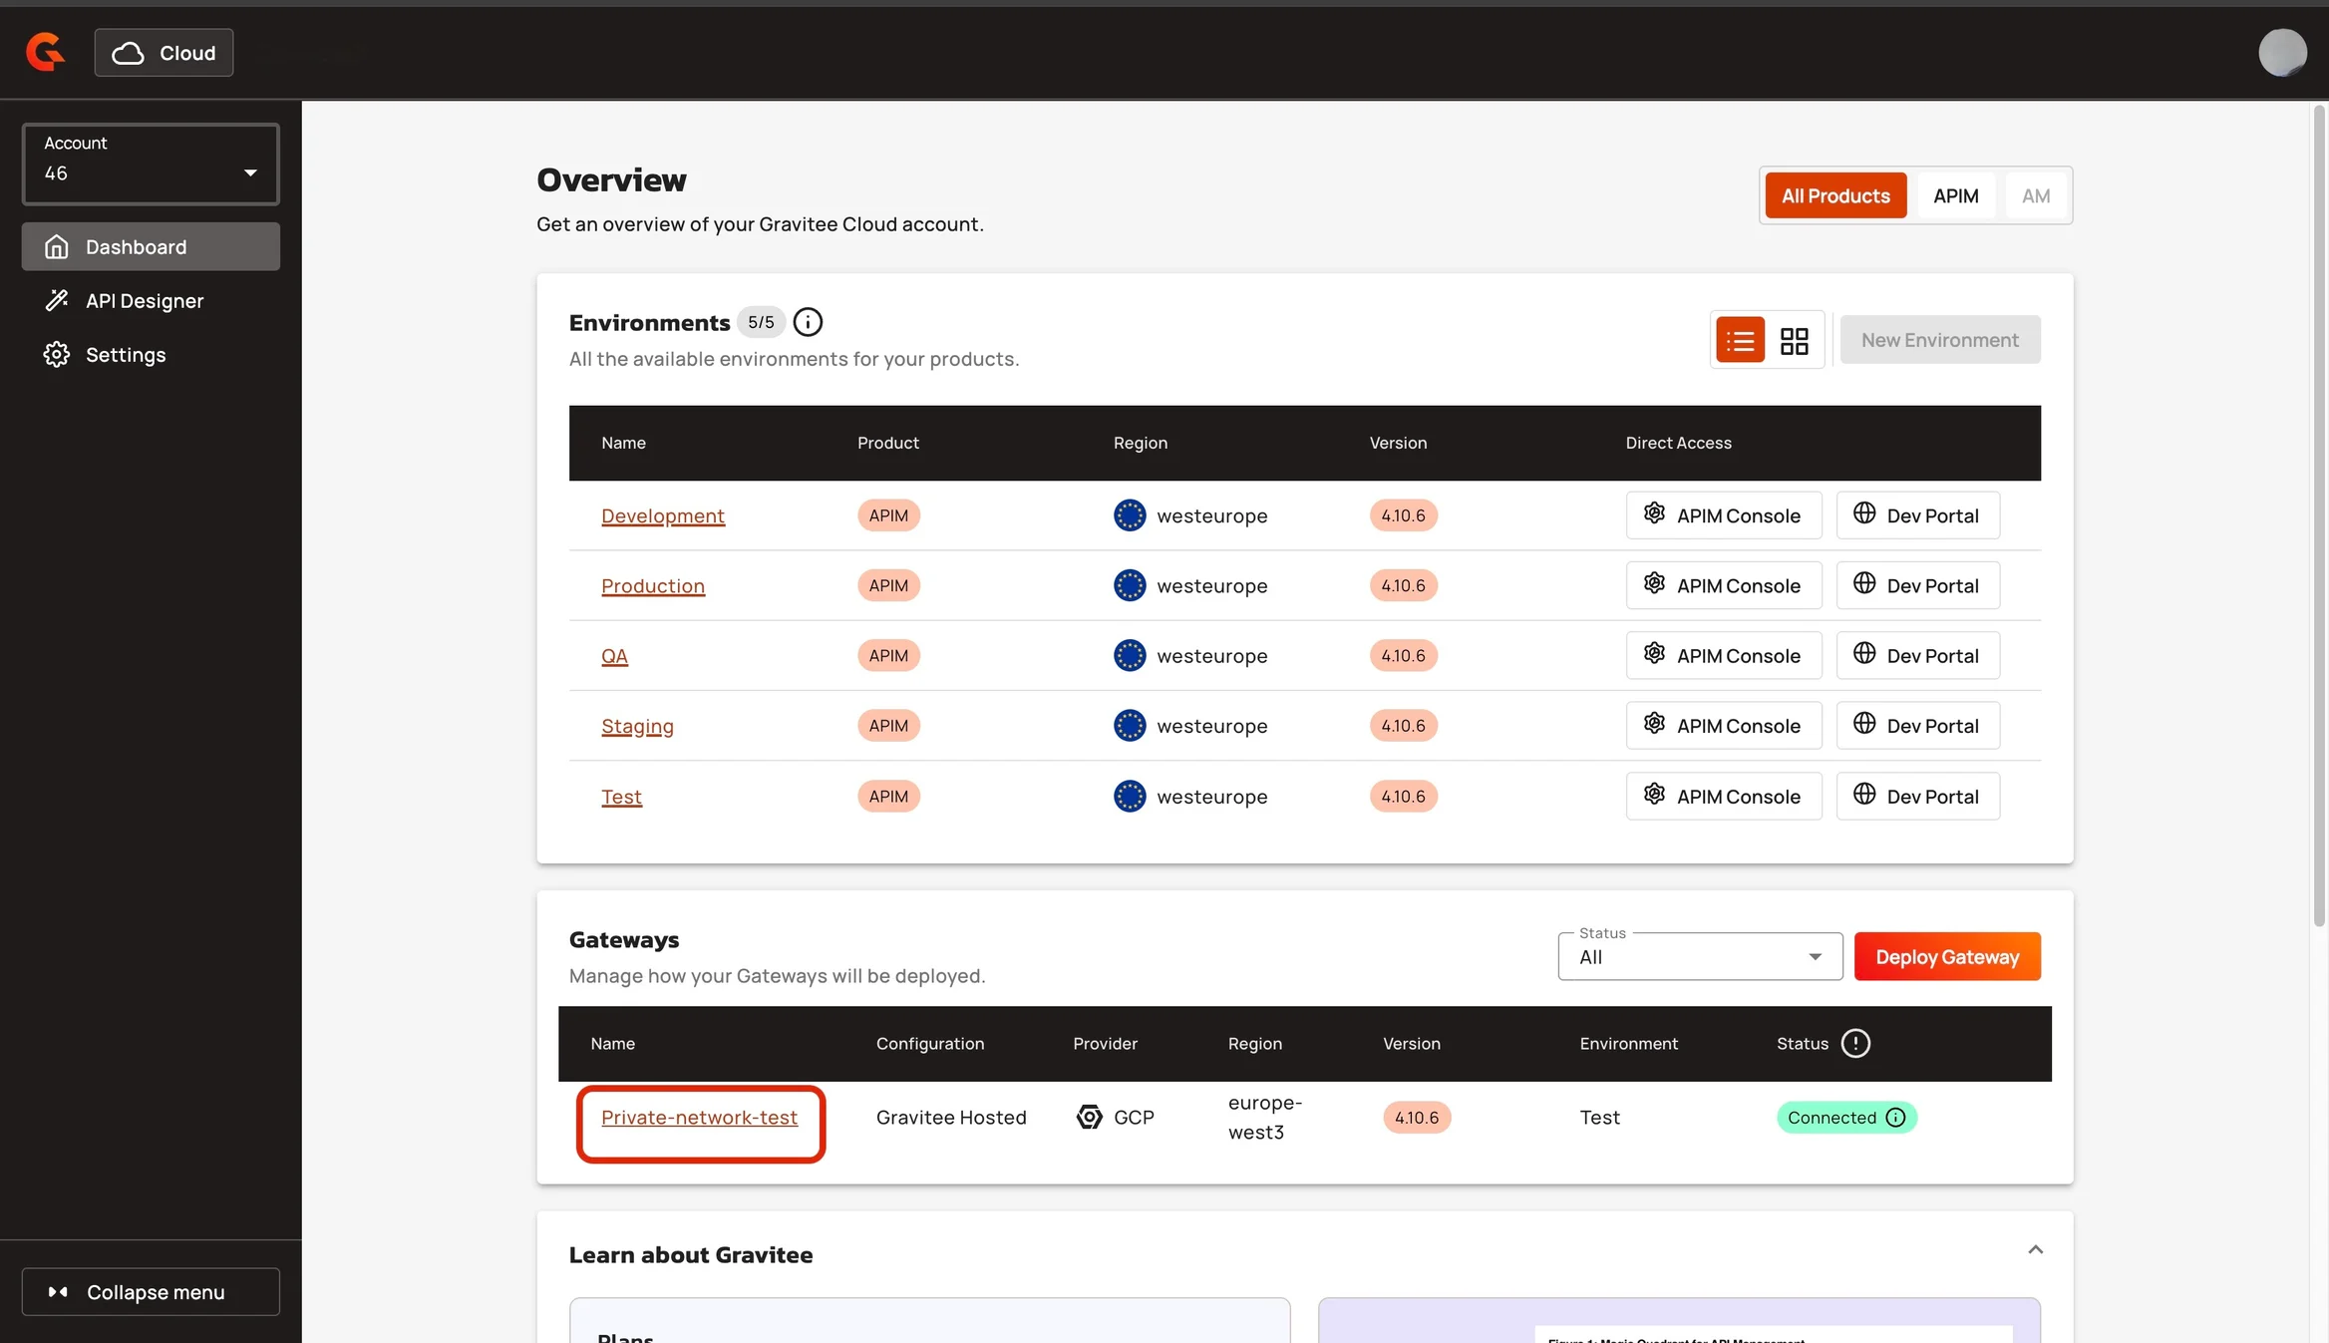2329x1343 pixels.
Task: Click the Environments info icon
Action: (x=808, y=322)
